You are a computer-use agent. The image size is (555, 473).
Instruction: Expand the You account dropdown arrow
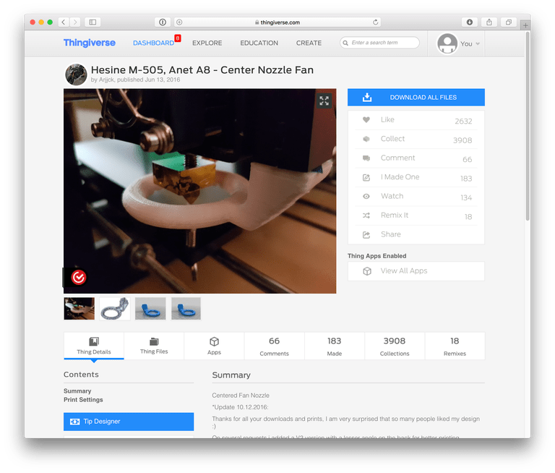tap(478, 43)
